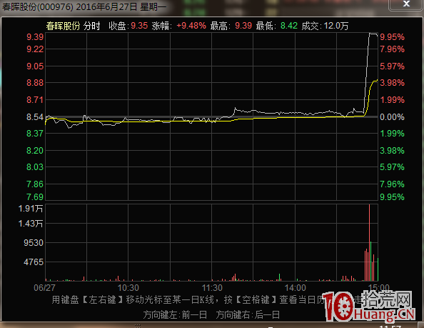
Task: Click the 10:30 time axis label
Action: coord(128,288)
